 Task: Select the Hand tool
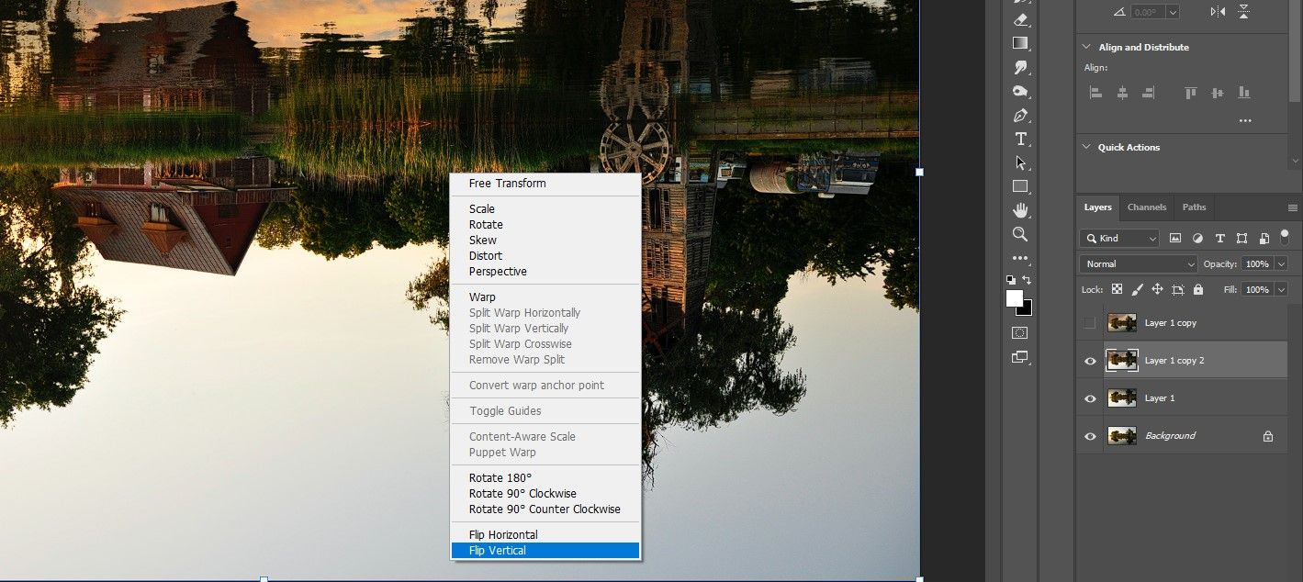point(1020,210)
